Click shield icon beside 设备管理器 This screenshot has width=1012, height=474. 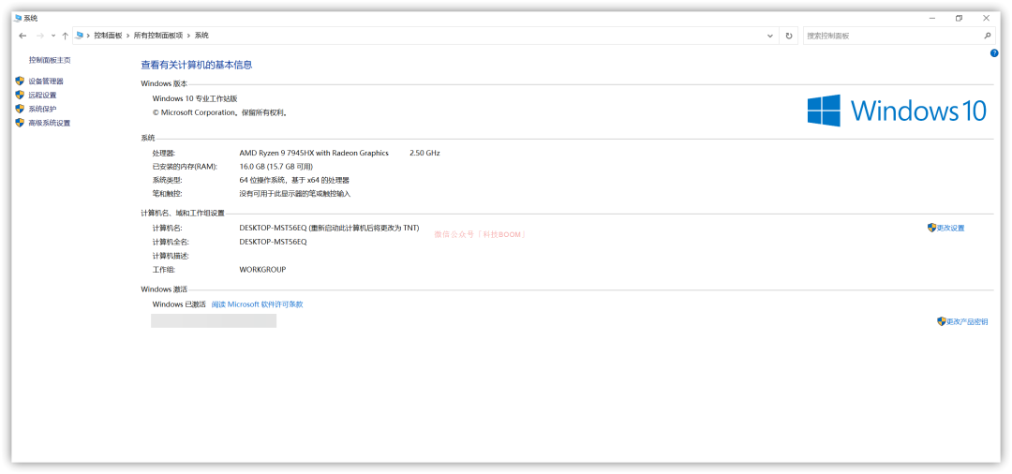[20, 81]
